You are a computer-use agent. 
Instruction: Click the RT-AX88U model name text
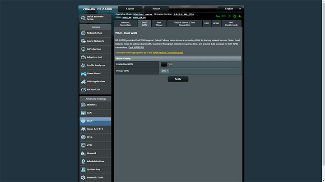[x=105, y=9]
